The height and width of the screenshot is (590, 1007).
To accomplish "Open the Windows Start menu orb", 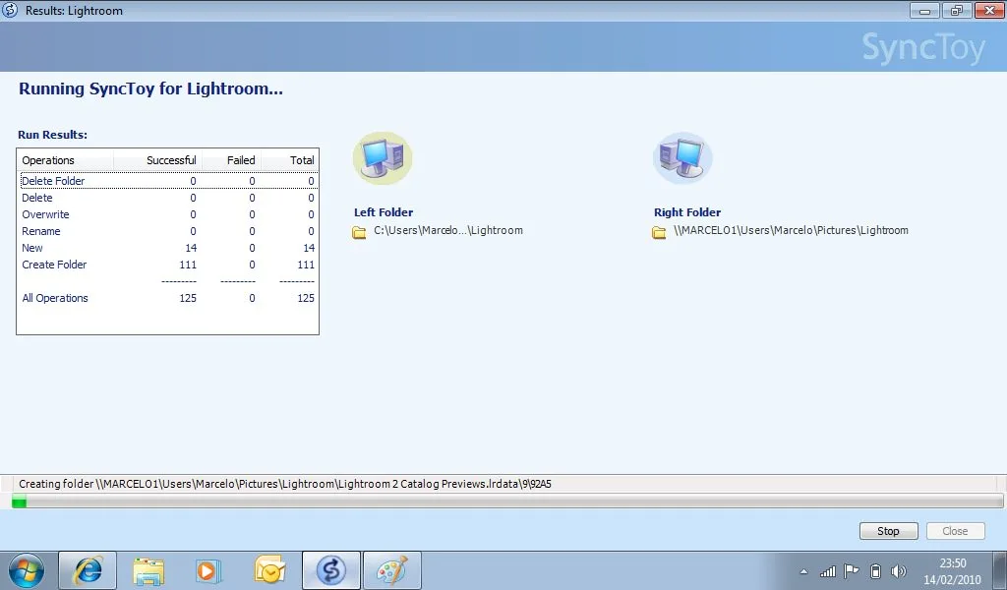I will click(x=27, y=570).
